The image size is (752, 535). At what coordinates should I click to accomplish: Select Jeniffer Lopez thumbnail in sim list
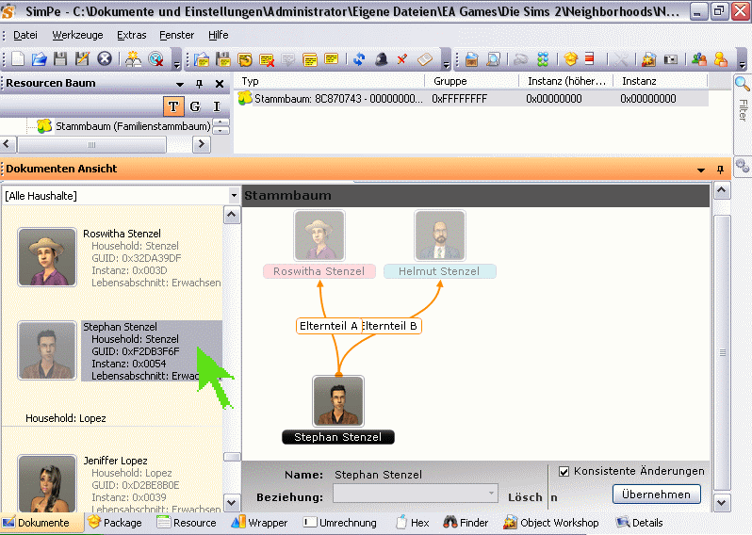point(46,482)
